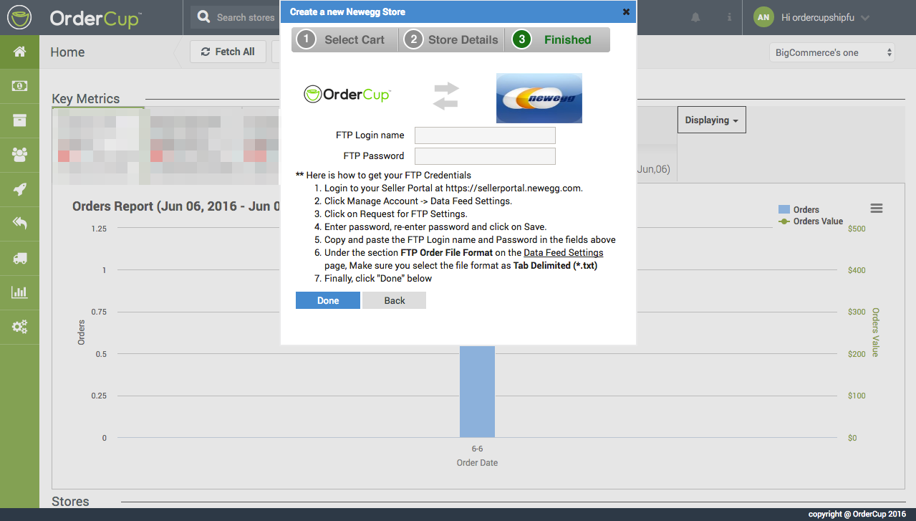This screenshot has width=916, height=521.
Task: Go to step 2 Store Details
Action: pos(451,40)
